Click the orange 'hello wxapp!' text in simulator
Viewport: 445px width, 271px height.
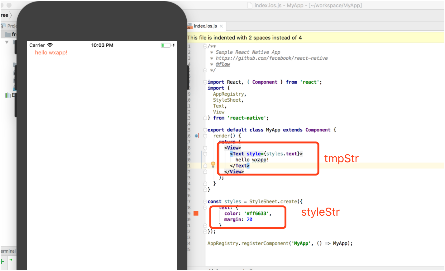point(51,53)
